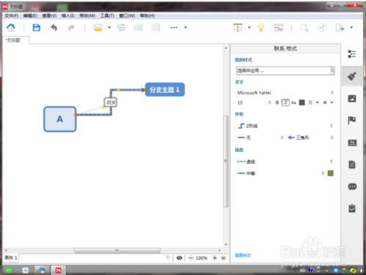The width and height of the screenshot is (366, 275).
Task: Open the Outline sidebar icon
Action: click(352, 54)
